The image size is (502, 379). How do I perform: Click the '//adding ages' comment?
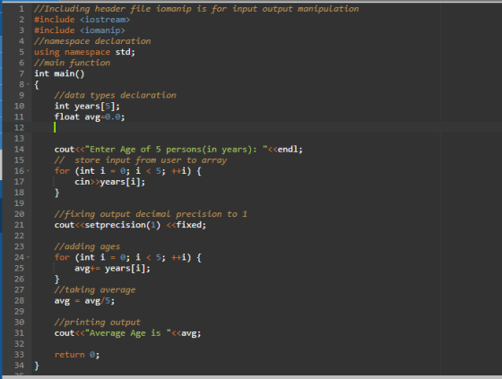[88, 246]
